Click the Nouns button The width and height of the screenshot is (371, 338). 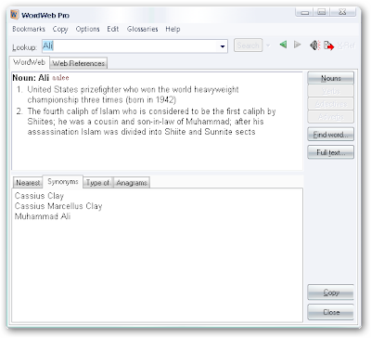point(330,78)
